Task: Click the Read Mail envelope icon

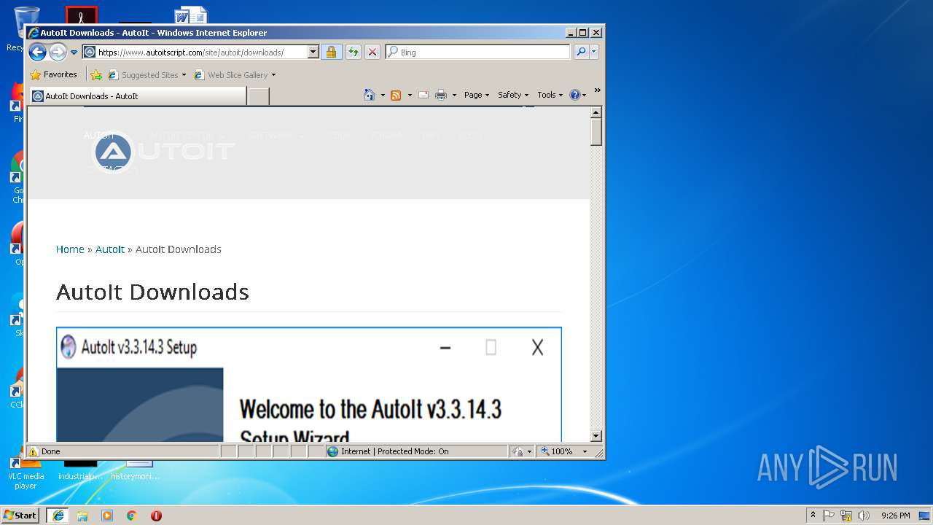Action: click(423, 95)
